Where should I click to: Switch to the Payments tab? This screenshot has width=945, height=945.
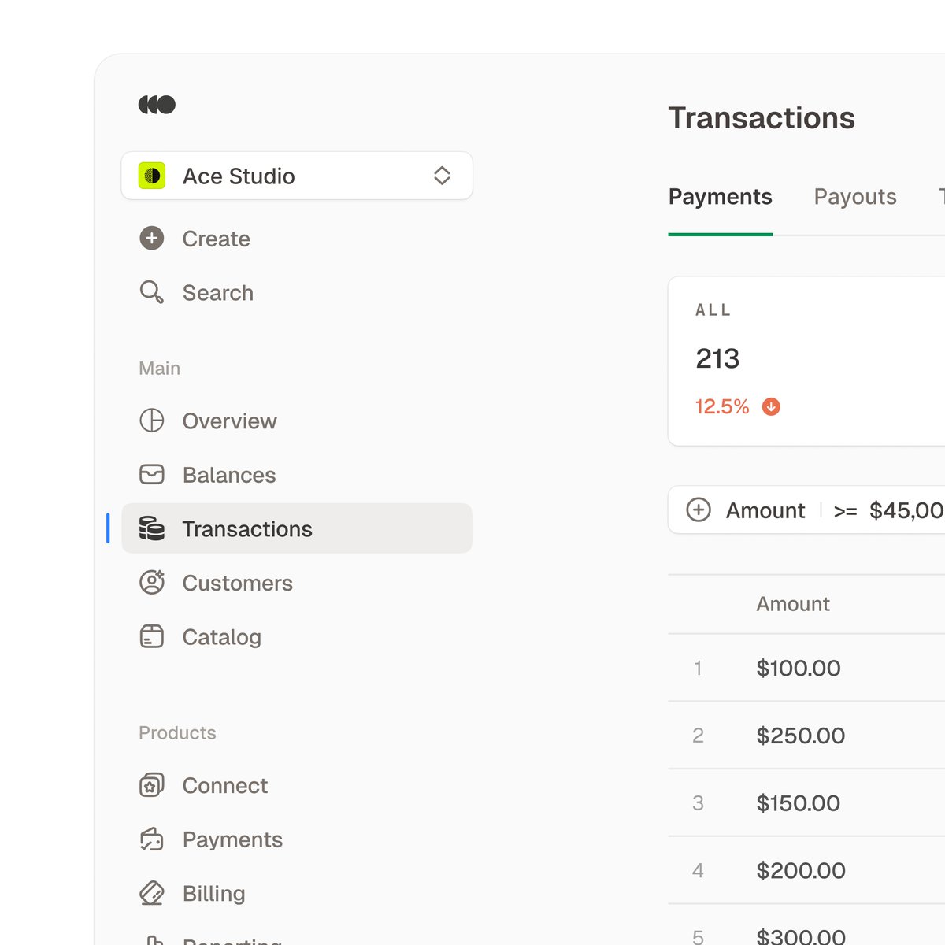(x=720, y=197)
